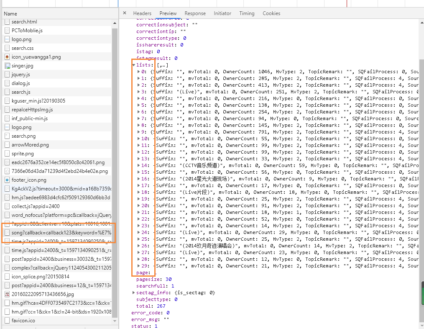The image size is (424, 329).
Task: Expand list item 3 with Live suffix
Action: (x=138, y=92)
